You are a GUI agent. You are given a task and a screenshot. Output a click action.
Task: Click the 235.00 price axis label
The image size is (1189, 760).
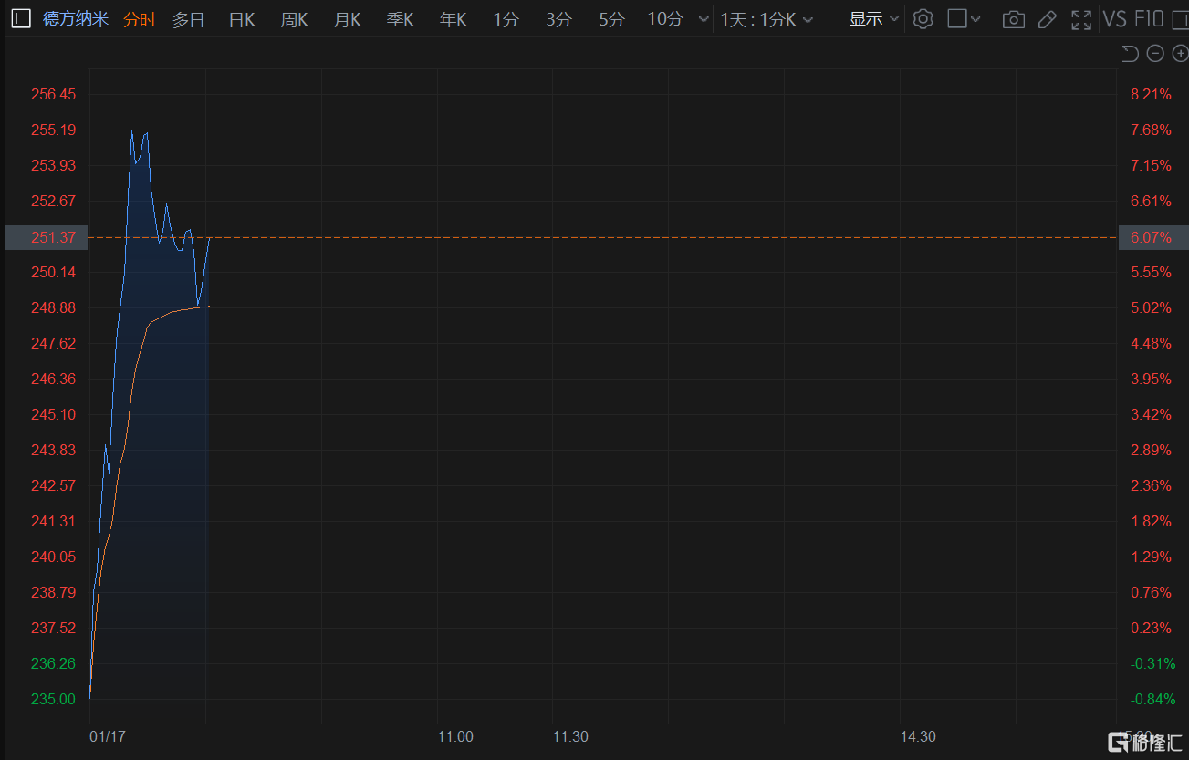point(54,699)
